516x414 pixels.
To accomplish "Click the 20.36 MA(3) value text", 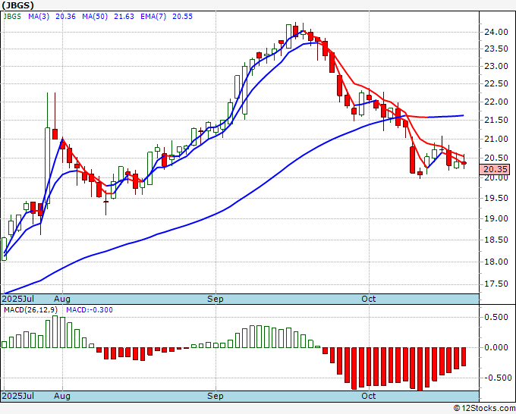I will [x=65, y=17].
